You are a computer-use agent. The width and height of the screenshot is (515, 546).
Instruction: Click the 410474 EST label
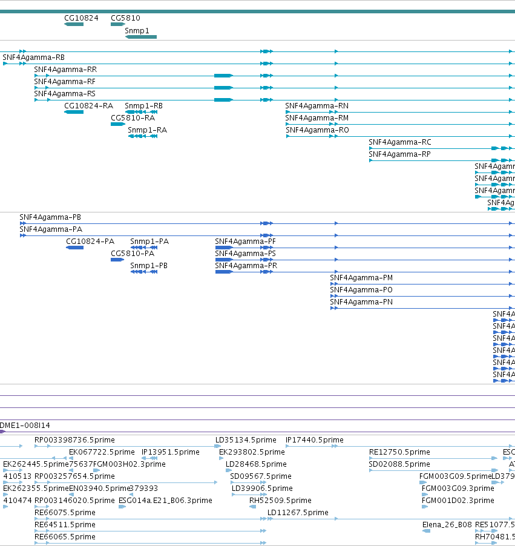click(18, 501)
